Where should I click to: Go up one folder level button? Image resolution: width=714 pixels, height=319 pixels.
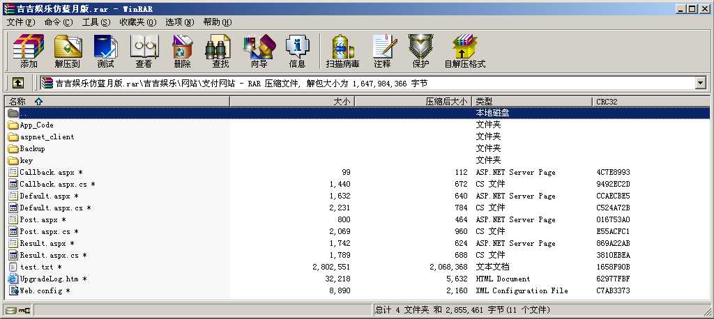(x=17, y=83)
